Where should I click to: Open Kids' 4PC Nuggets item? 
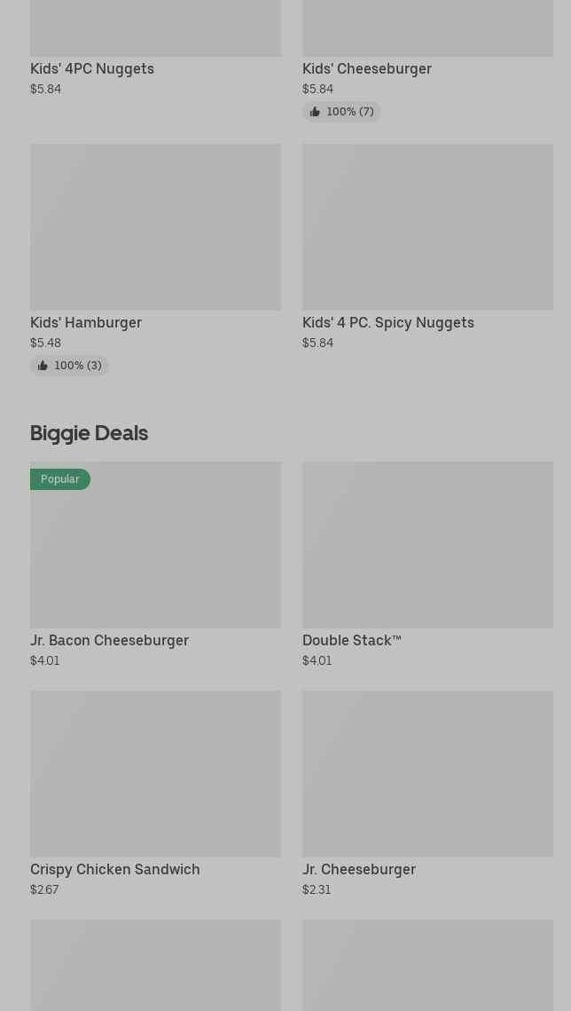coord(92,69)
